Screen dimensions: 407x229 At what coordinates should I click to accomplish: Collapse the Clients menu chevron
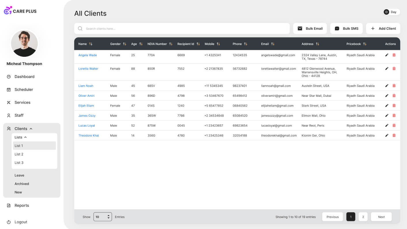(31, 129)
